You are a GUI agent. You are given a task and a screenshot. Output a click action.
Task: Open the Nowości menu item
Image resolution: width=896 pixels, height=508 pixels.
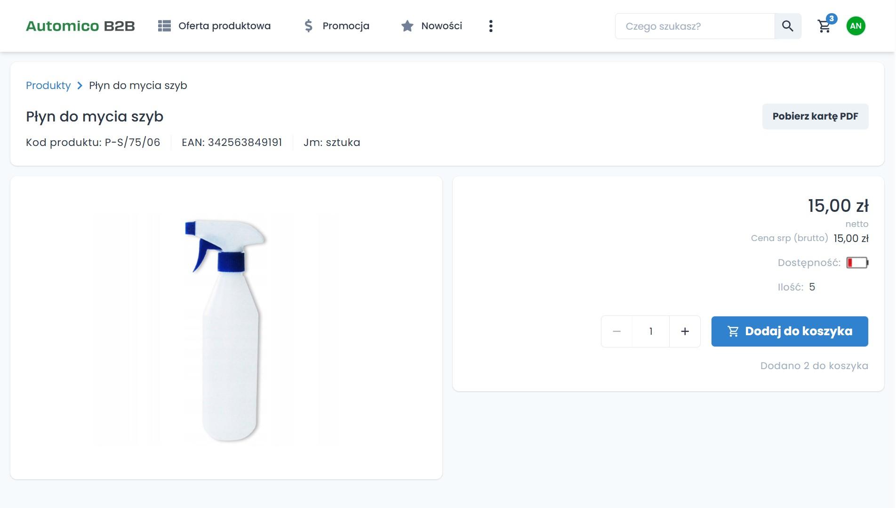(x=441, y=26)
